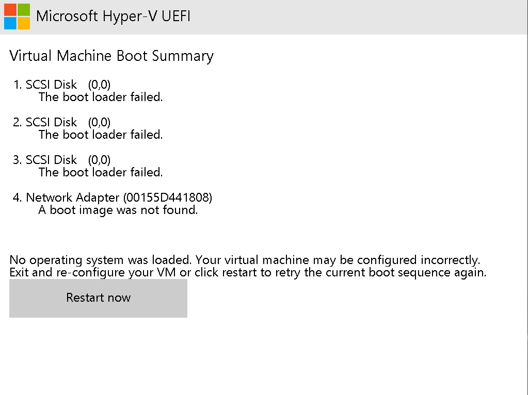Click 'No operating system was loaded' message line

[x=245, y=260]
